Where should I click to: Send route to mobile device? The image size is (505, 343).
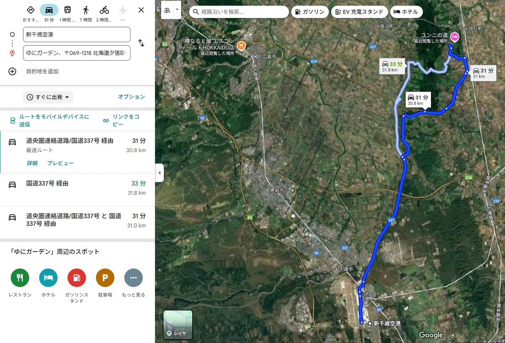pos(50,121)
